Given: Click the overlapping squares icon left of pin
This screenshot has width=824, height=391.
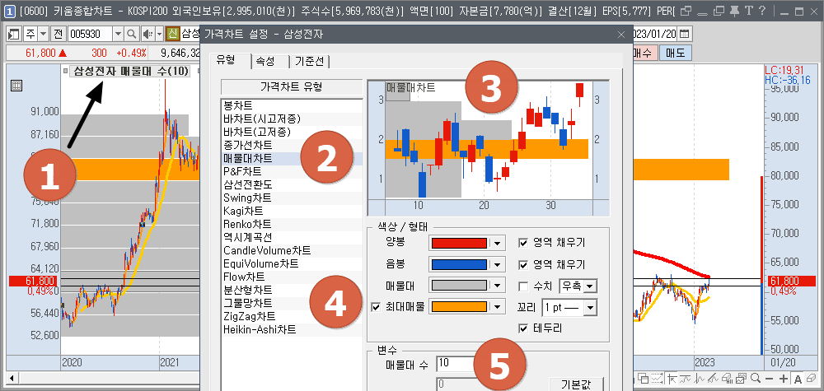Looking at the screenshot, I should coord(719,11).
